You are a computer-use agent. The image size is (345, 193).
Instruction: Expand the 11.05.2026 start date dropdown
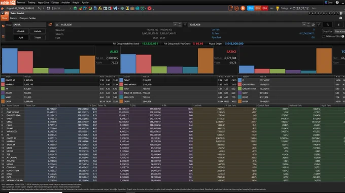[x=175, y=25]
